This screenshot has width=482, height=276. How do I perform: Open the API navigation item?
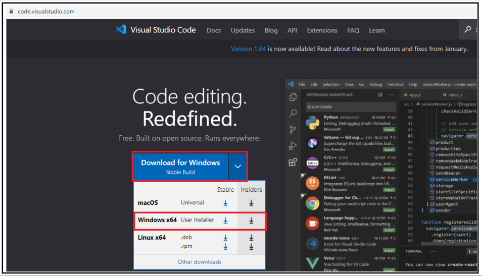click(292, 30)
